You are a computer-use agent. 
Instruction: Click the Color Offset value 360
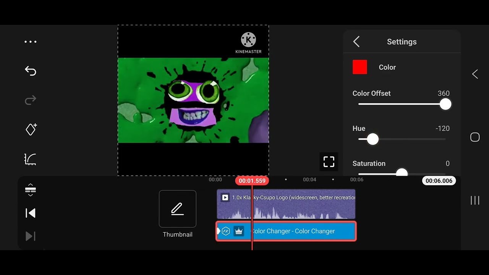point(444,93)
